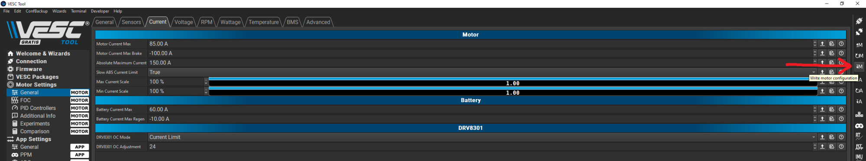Click the Write motor configuration icon
Viewport: 866px width, 161px height.
tap(859, 67)
